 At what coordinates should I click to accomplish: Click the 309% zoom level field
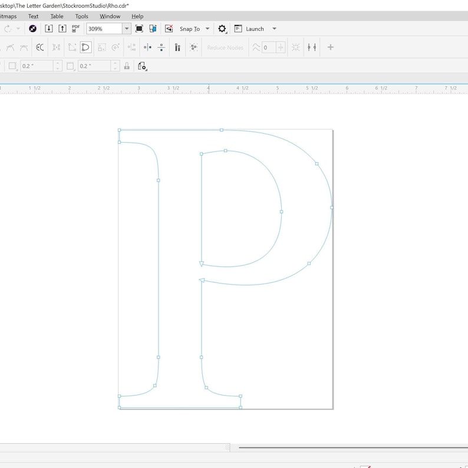pos(104,29)
